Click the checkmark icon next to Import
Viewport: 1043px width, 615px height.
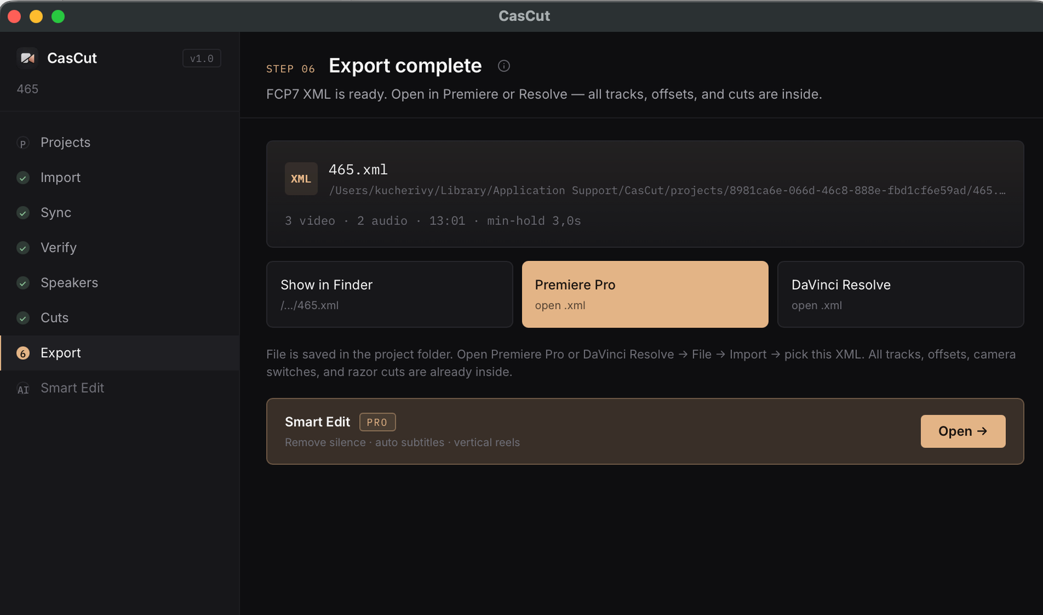click(x=23, y=178)
